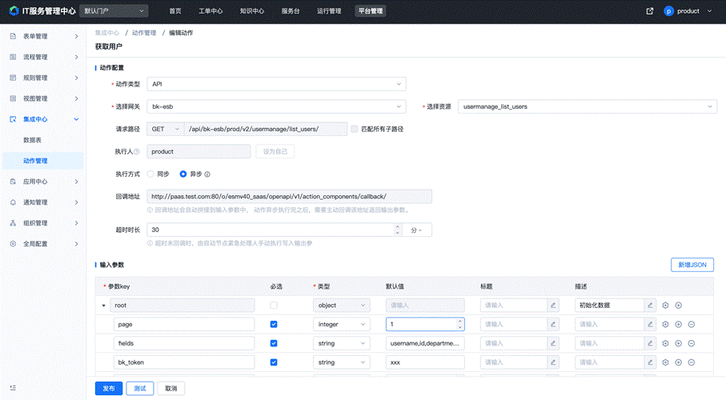726x400 pixels.
Task: Go to 集成中心 breadcrumb link
Action: 107,33
